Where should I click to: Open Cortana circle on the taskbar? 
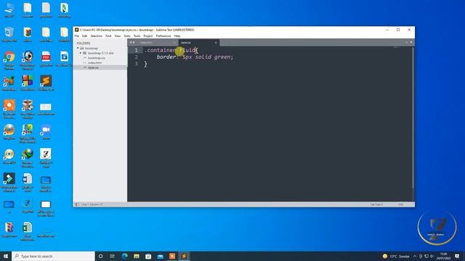[x=100, y=256]
